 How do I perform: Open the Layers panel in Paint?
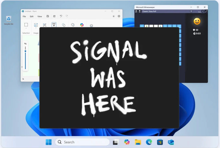(91, 26)
